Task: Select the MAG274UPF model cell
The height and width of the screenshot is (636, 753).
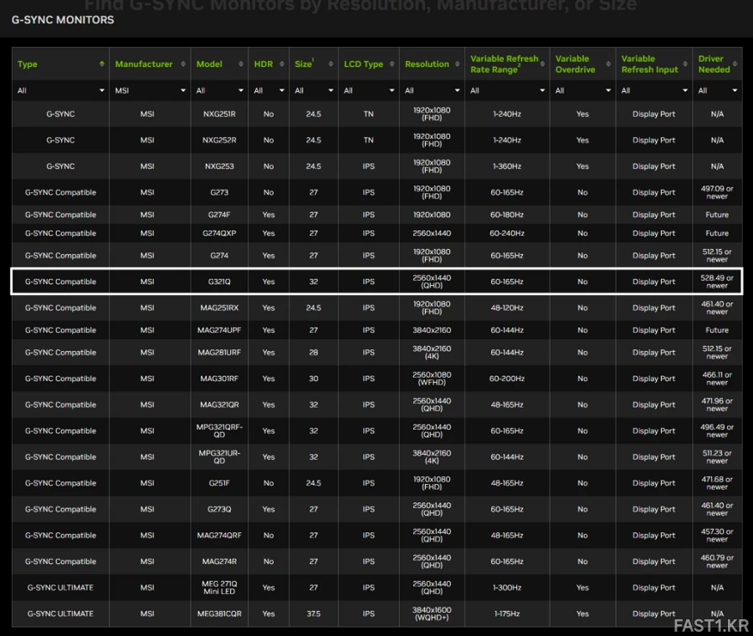Action: pos(219,330)
